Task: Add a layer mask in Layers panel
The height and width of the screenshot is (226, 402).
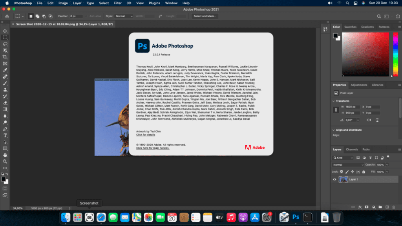Action: 367,207
